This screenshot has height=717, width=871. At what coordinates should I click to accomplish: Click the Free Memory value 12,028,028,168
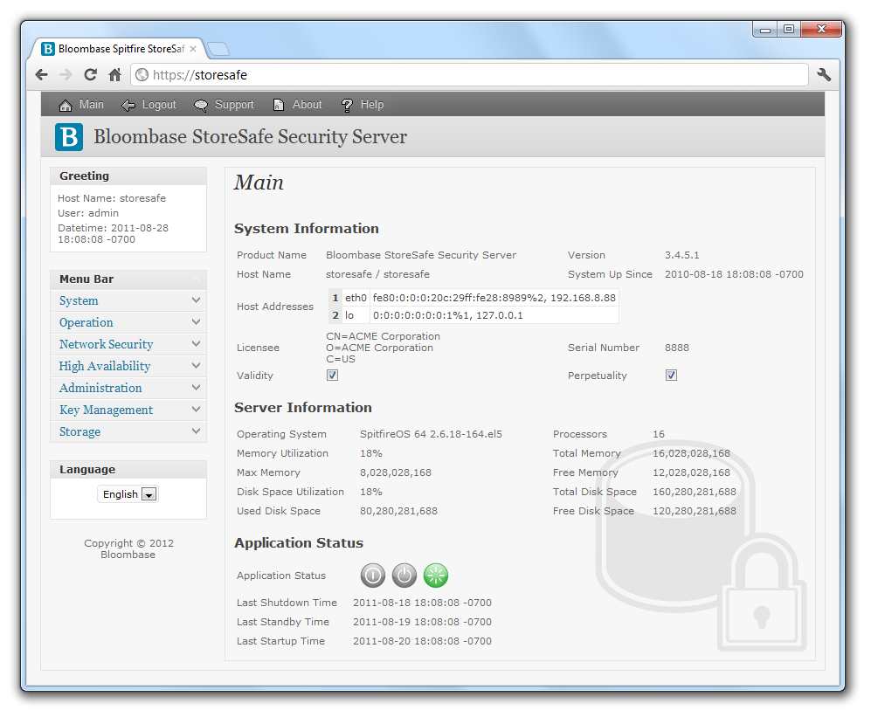pyautogui.click(x=692, y=472)
